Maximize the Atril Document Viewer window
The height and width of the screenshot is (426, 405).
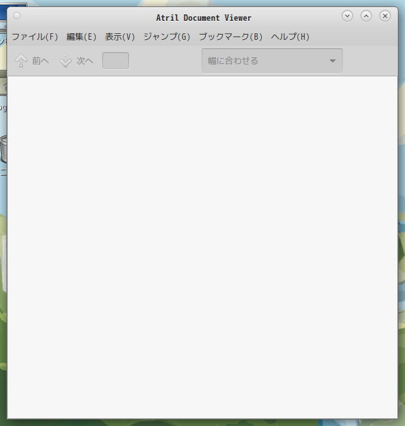(366, 16)
